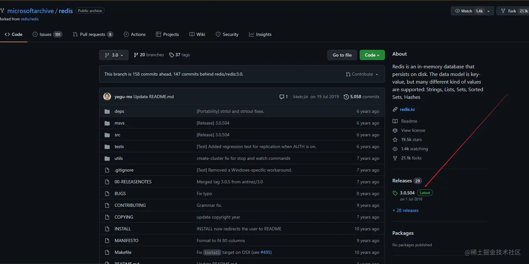The width and height of the screenshot is (529, 264).
Task: Click the eye icon beside 1.4k watching
Action: pos(395,149)
